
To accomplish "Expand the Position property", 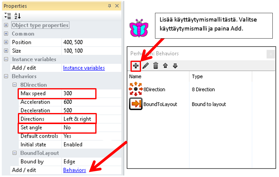I will point(6,42).
